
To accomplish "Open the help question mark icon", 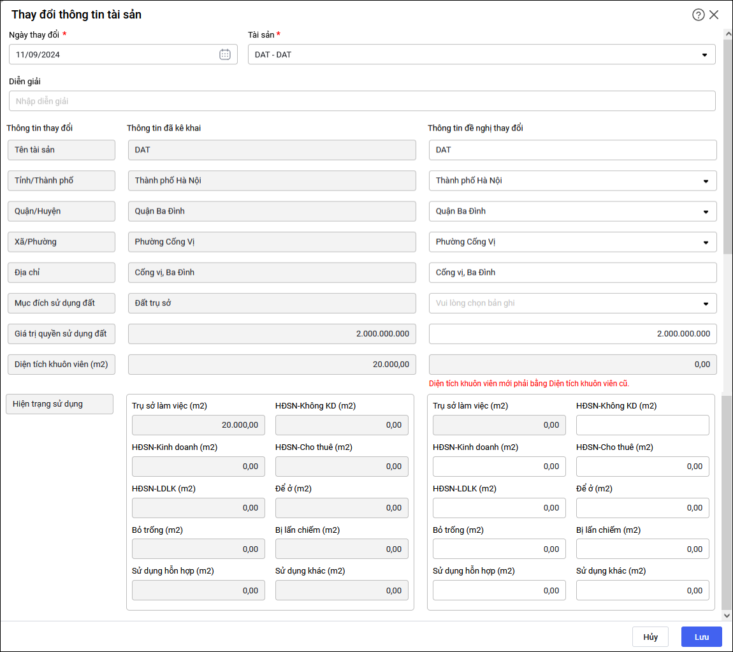I will 698,15.
